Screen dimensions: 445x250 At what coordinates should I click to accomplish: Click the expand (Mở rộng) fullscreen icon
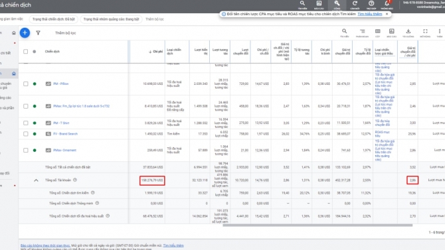click(425, 31)
